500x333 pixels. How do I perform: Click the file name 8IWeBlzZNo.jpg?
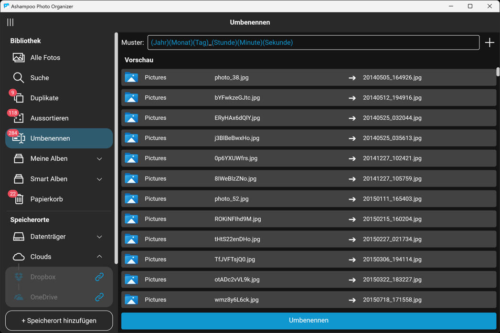pos(235,178)
